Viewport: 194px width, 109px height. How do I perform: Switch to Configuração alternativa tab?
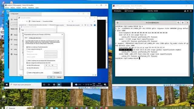(x=35, y=38)
